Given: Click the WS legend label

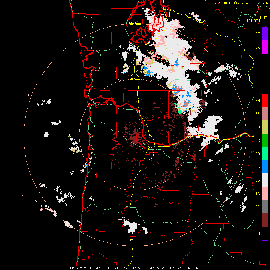Looking at the screenshot, I should [x=257, y=167].
